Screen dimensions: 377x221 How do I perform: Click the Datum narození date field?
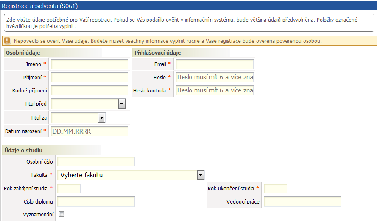[x=89, y=131]
